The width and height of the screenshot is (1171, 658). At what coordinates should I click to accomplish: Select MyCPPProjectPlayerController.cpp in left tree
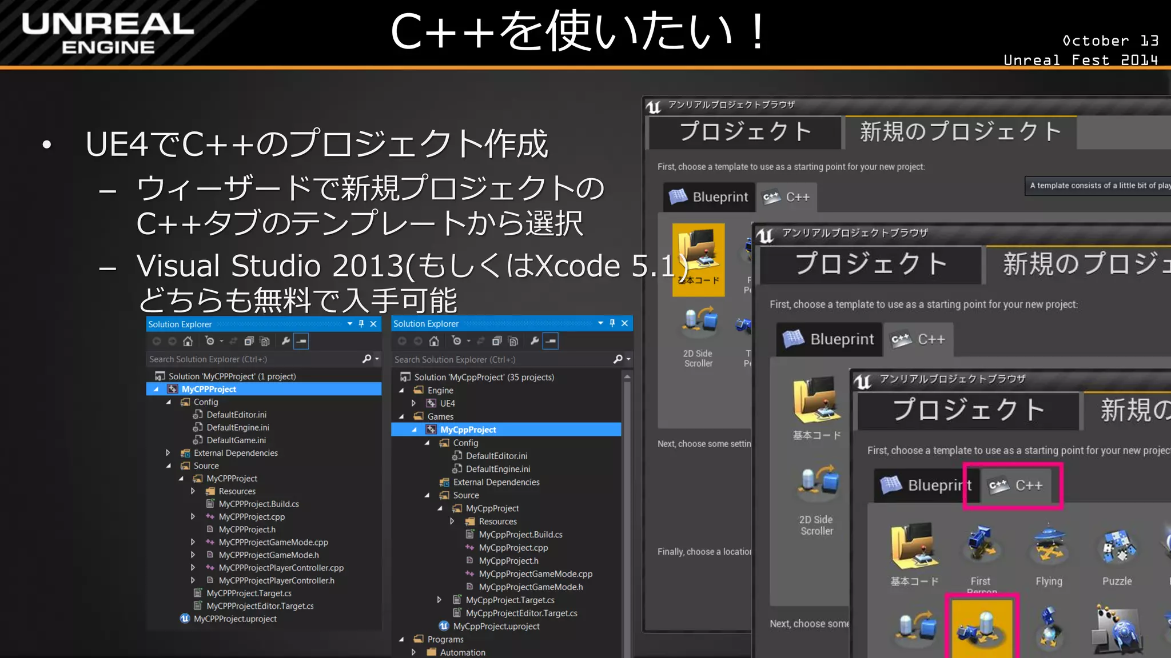point(281,568)
